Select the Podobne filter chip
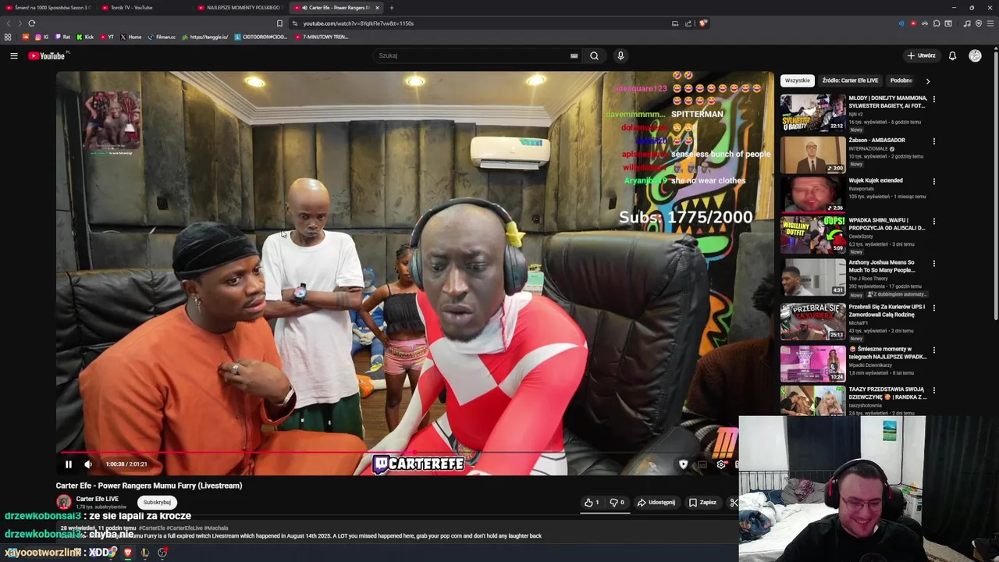999x562 pixels. tap(901, 80)
